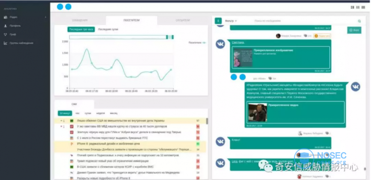This screenshot has height=180, width=371.
Task: Click the search magnifier icon in messages panel
Action: click(x=359, y=21)
